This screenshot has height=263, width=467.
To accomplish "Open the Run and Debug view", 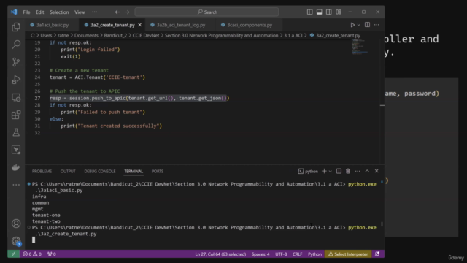I will [x=16, y=80].
